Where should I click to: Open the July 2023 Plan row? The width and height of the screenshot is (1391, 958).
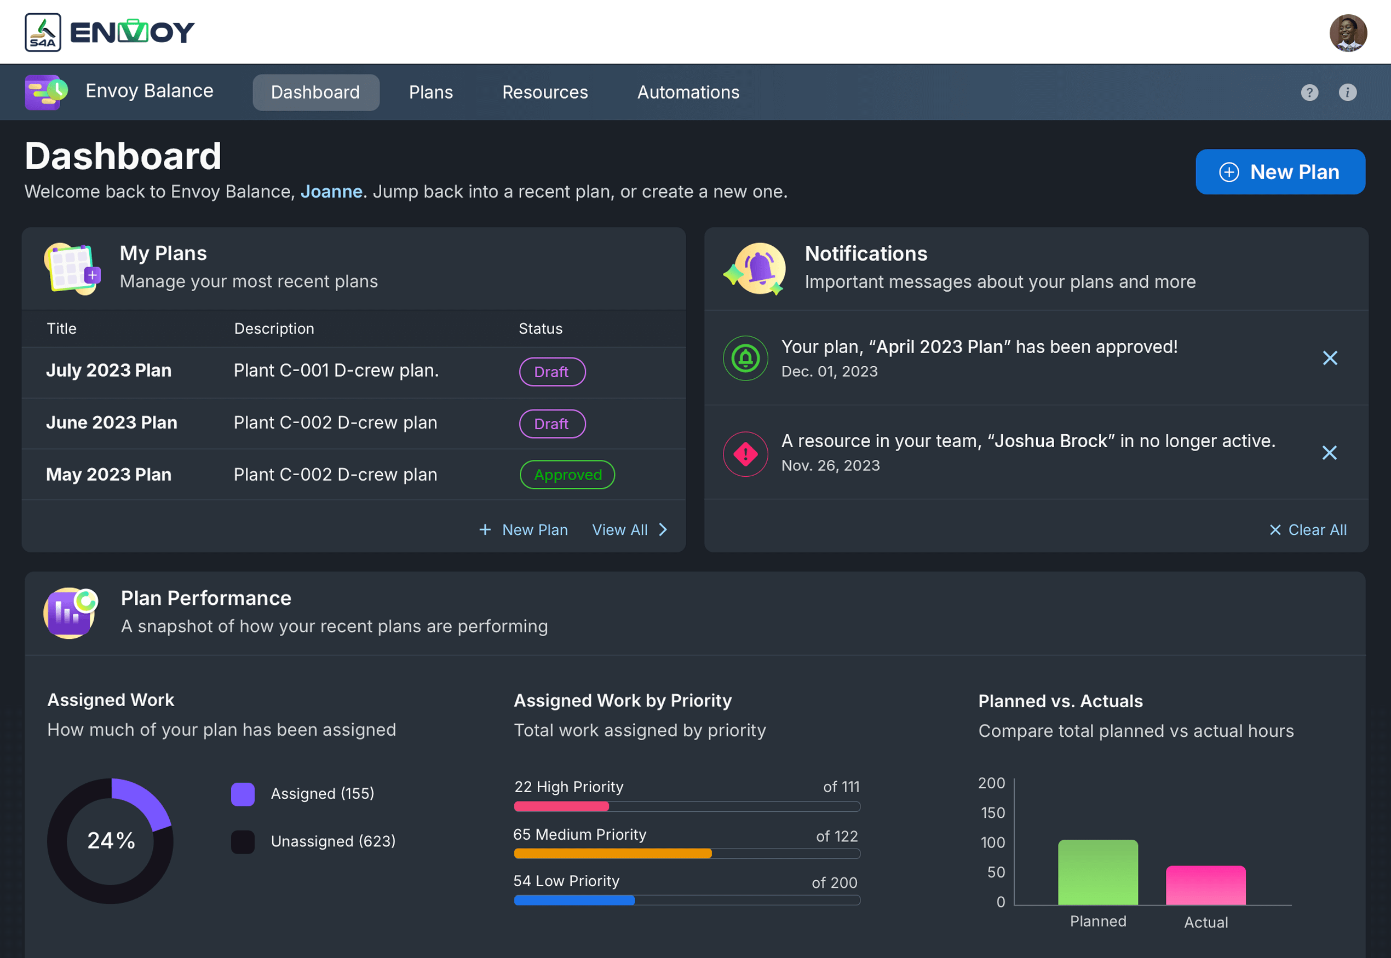coord(108,371)
